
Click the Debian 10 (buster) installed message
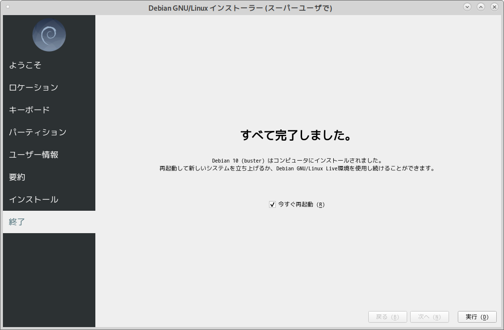click(x=297, y=161)
